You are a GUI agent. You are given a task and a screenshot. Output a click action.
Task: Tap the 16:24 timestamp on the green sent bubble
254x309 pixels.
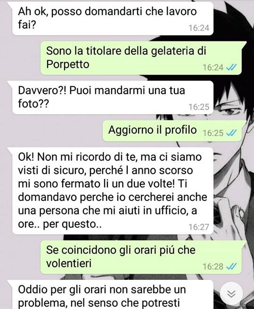point(213,68)
